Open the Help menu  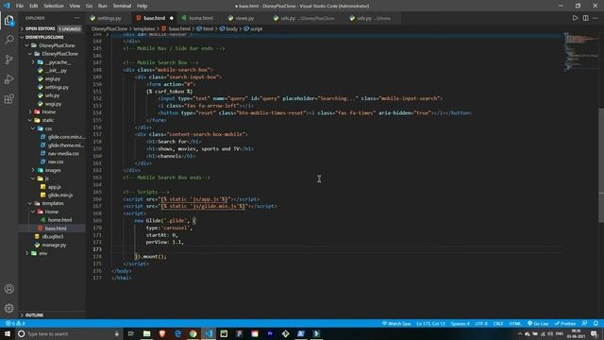coord(143,6)
